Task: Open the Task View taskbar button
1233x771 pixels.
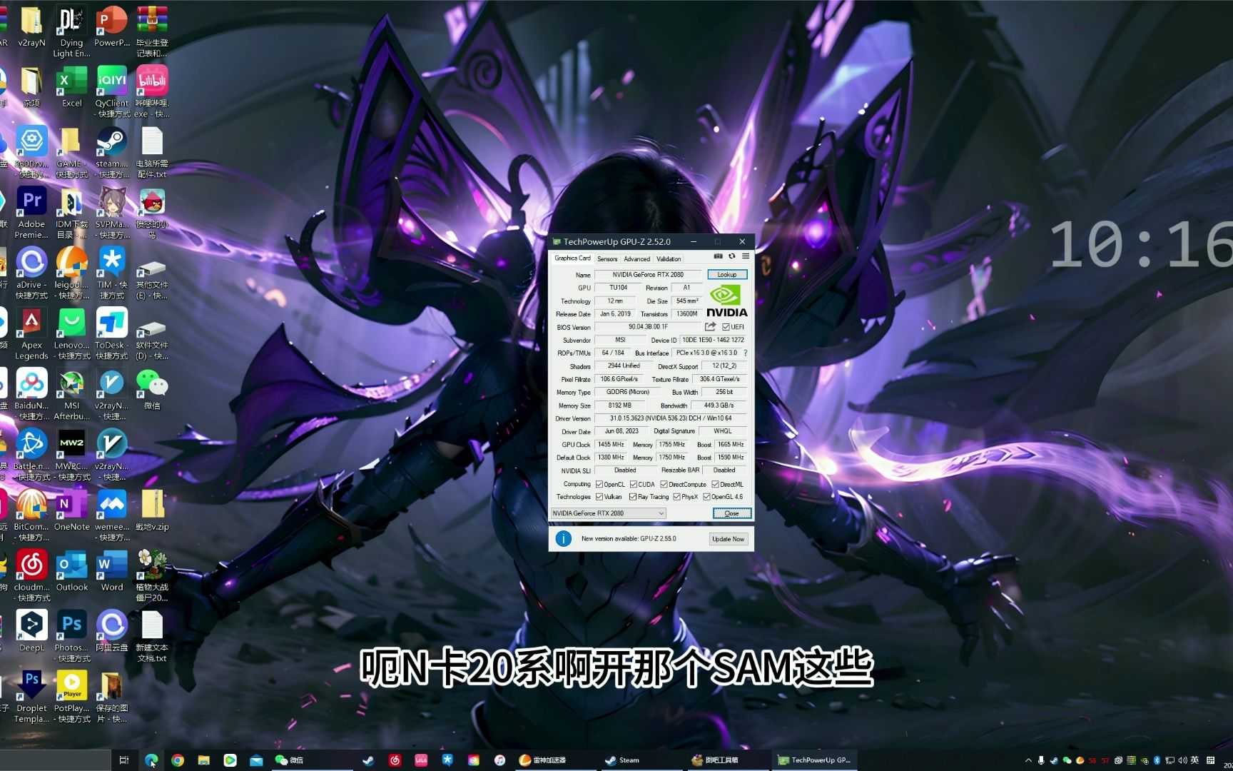Action: pos(124,760)
